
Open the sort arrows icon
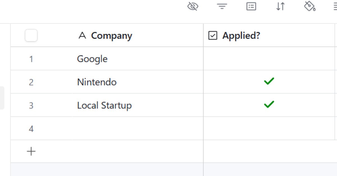pos(280,6)
